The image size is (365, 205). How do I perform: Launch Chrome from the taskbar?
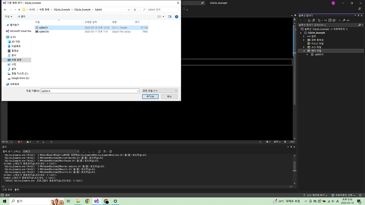[x=87, y=201]
